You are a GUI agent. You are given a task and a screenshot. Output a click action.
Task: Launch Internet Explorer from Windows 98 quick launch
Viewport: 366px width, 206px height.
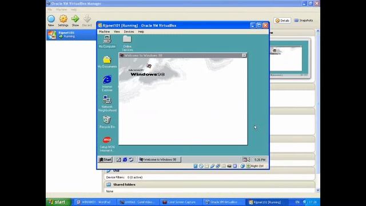[125, 160]
